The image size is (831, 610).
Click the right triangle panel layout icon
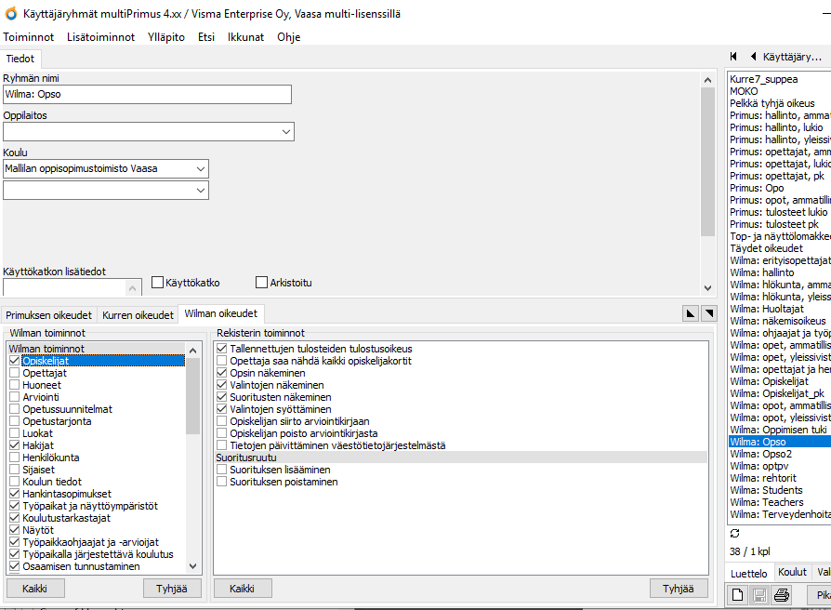click(x=708, y=313)
